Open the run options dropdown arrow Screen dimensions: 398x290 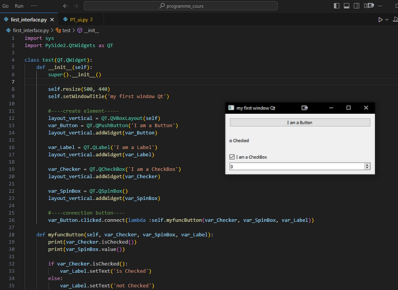387,19
